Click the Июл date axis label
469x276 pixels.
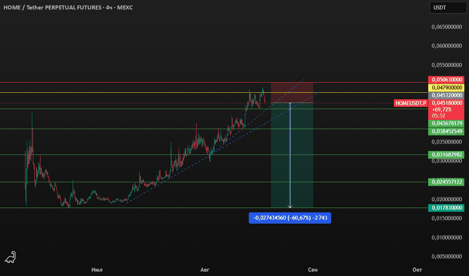click(97, 270)
